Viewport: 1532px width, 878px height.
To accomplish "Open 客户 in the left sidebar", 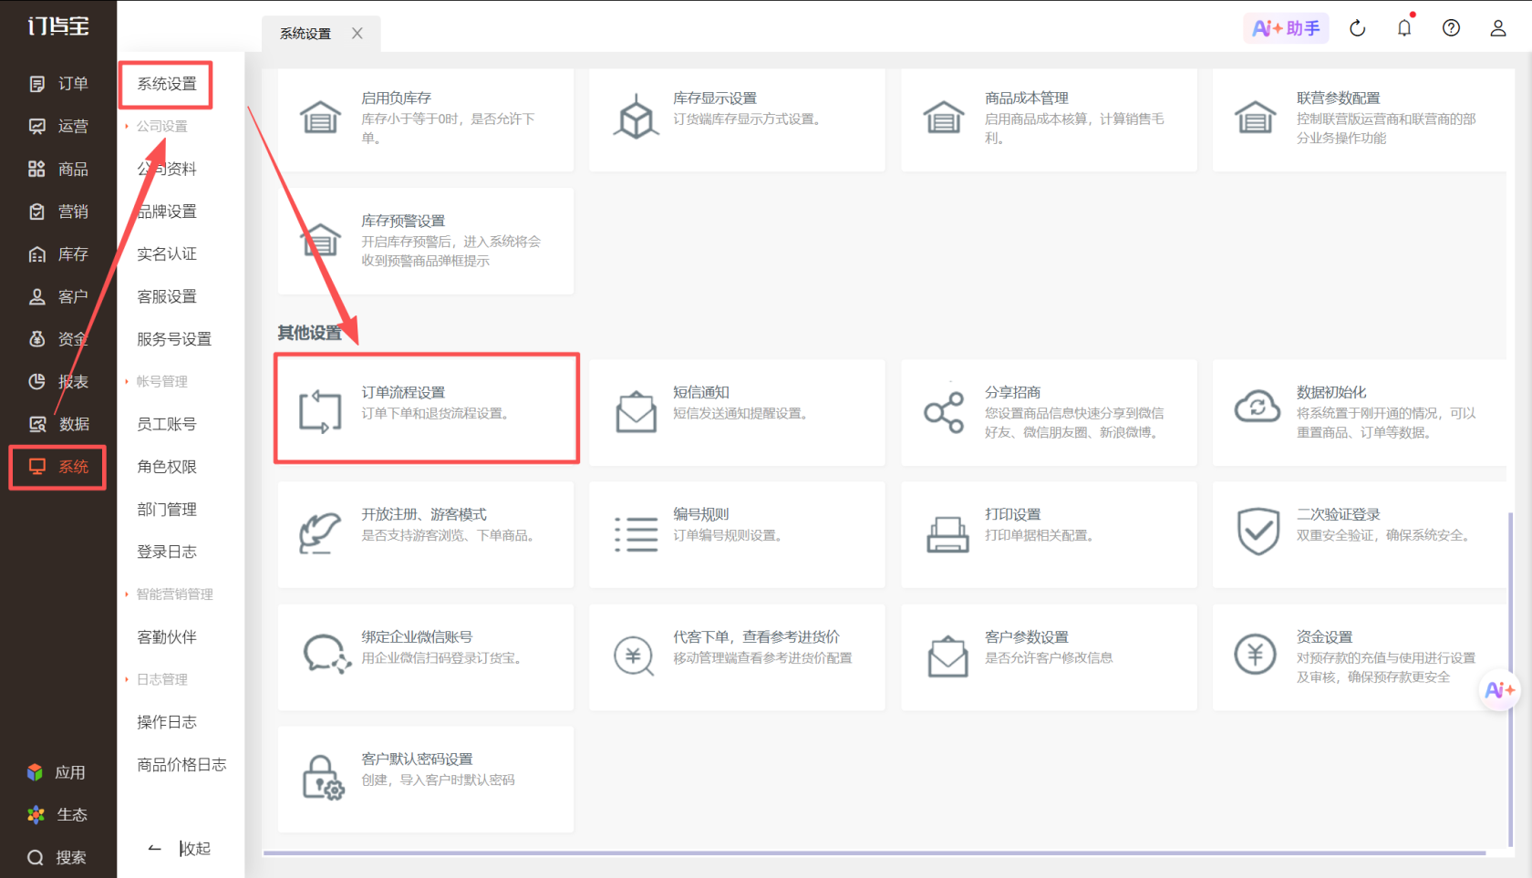I will click(x=58, y=296).
